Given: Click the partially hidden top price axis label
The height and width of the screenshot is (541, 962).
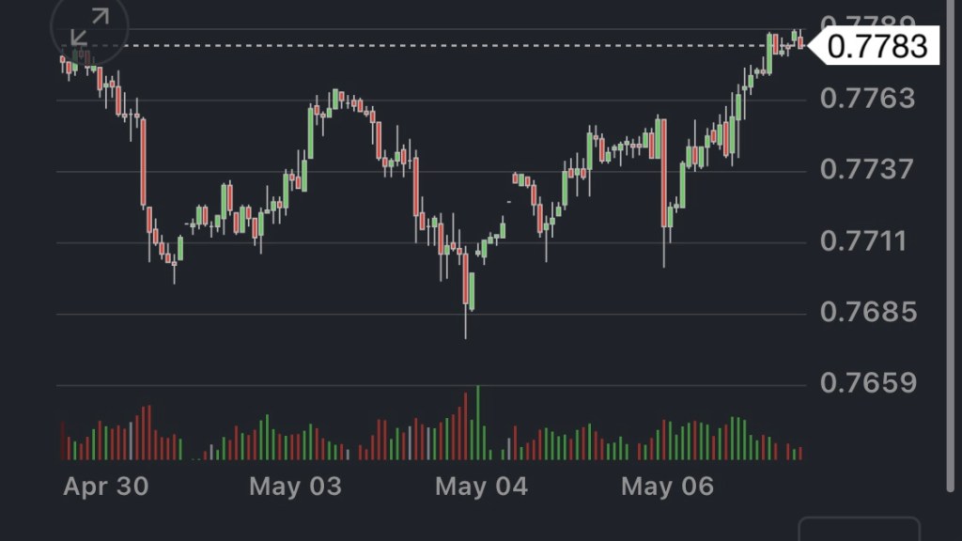Looking at the screenshot, I should pyautogui.click(x=867, y=23).
